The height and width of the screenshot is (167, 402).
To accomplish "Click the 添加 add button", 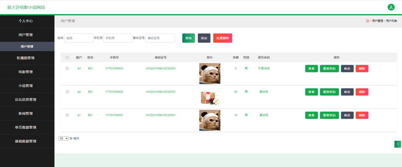I will (204, 38).
